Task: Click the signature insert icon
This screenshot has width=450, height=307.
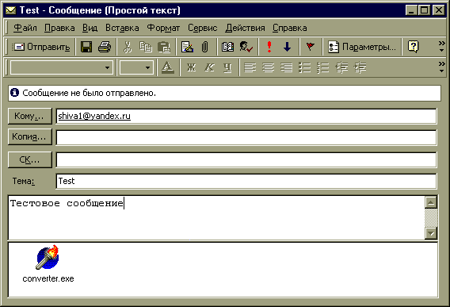Action: click(187, 47)
